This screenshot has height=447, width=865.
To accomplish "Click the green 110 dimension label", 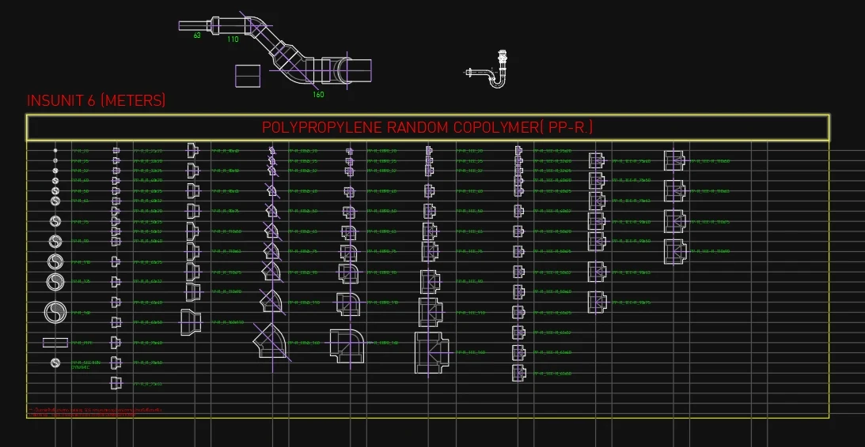I will tap(233, 39).
